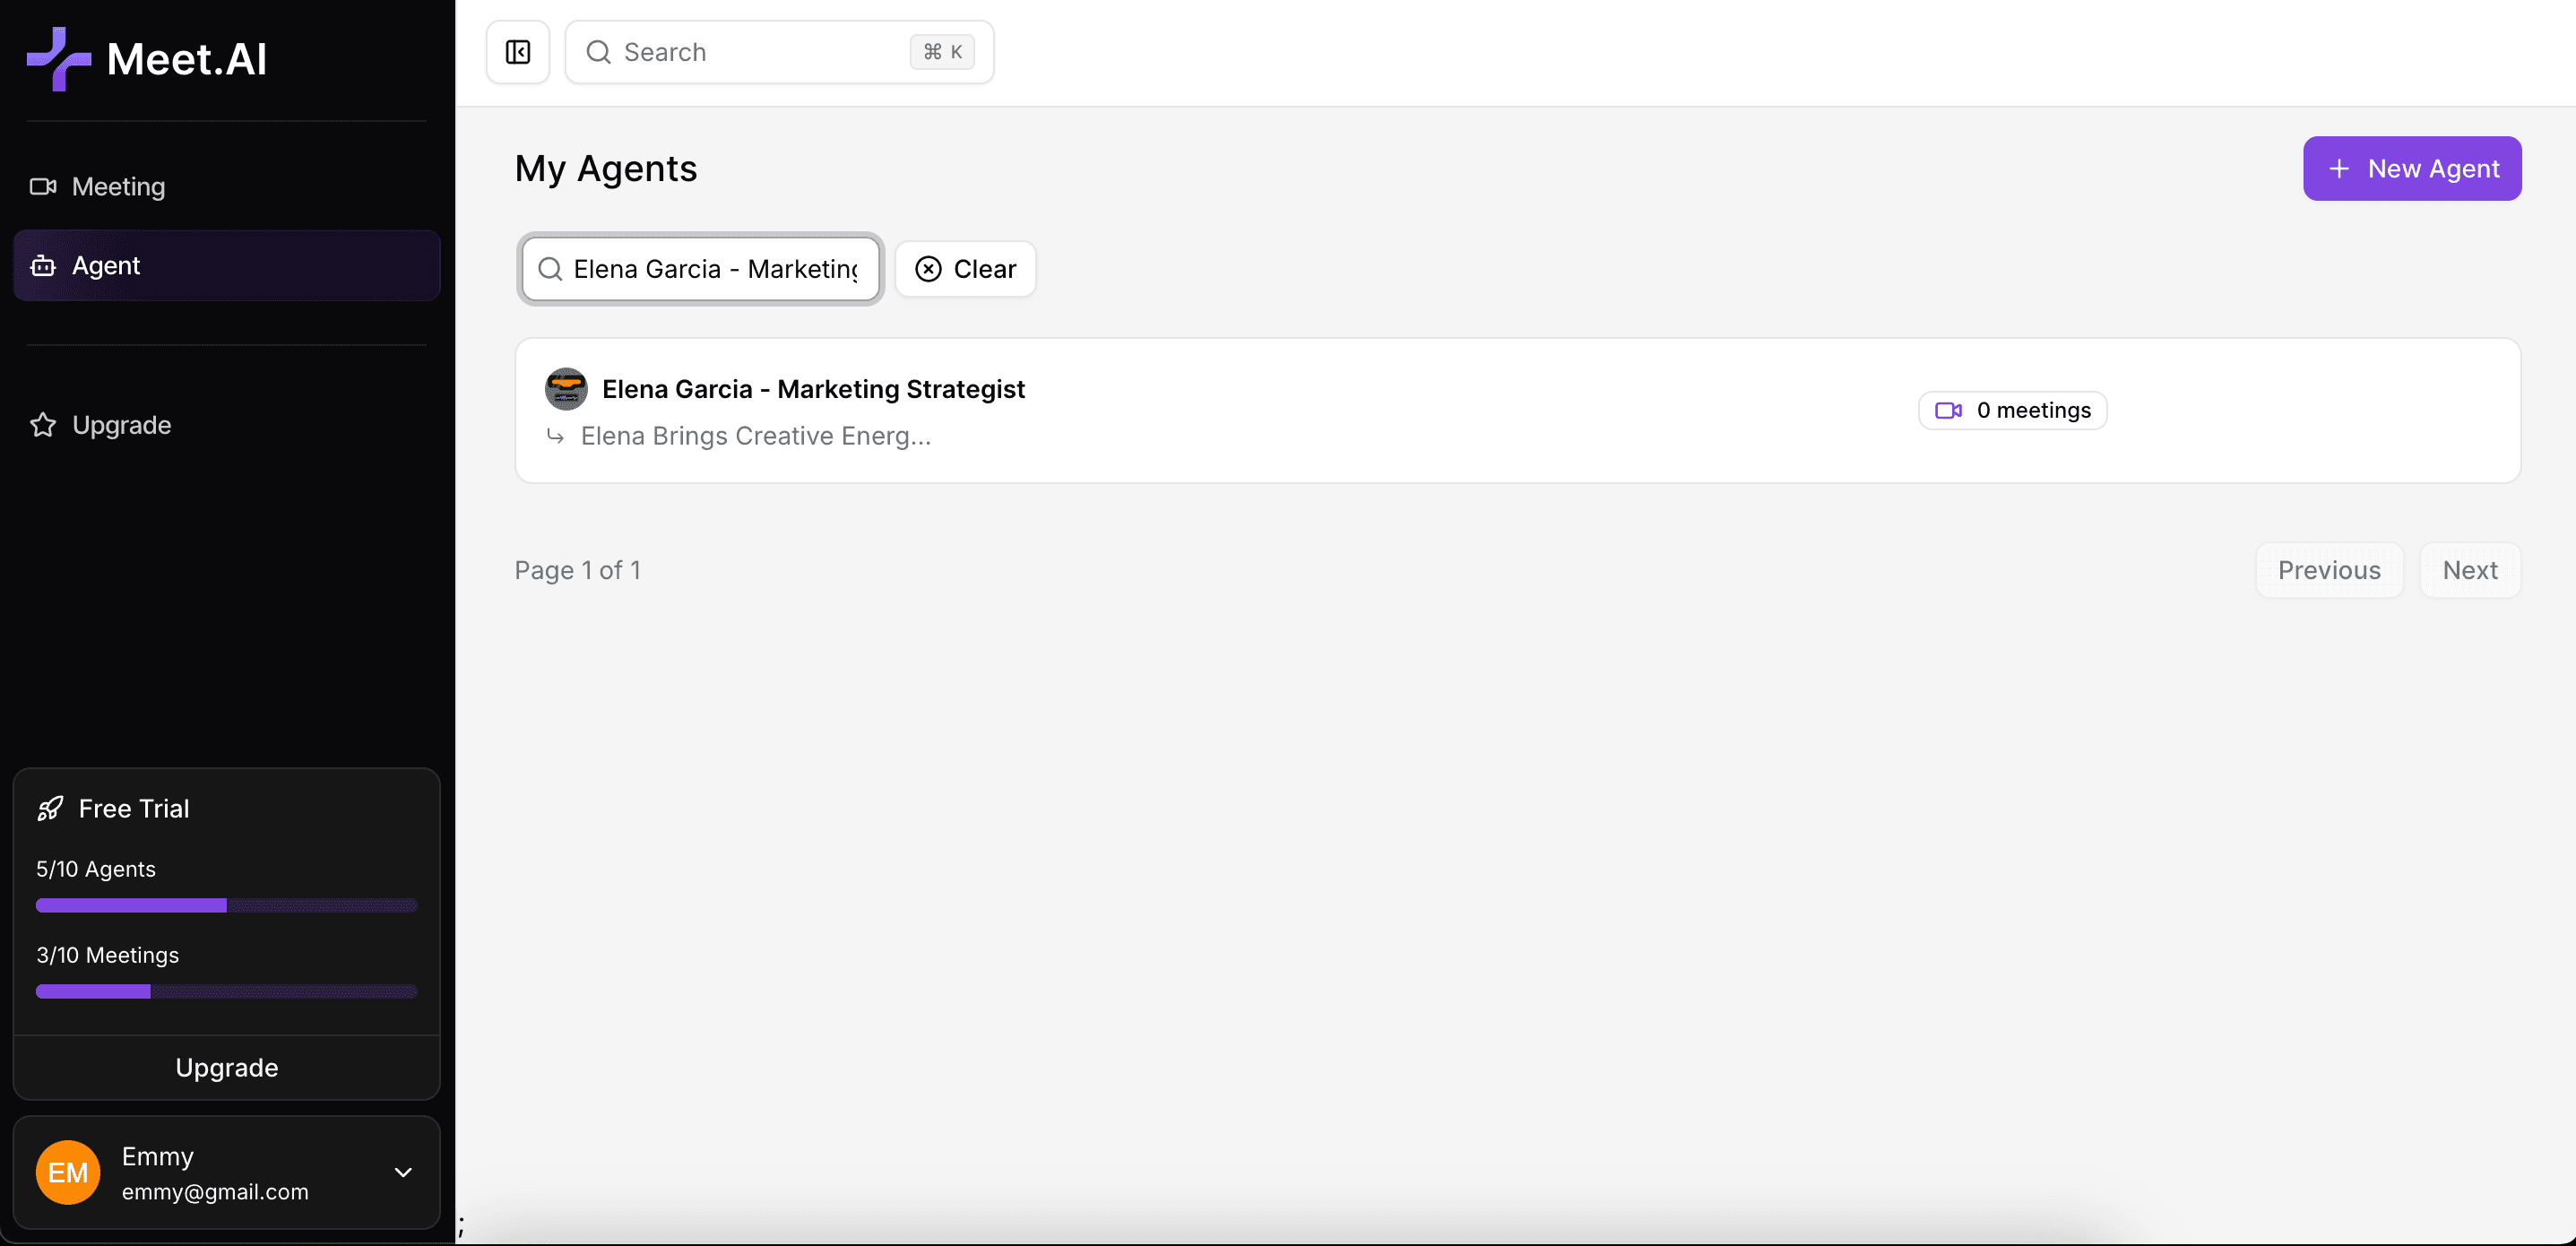This screenshot has height=1246, width=2576.
Task: Clear the agent search filter
Action: pos(965,269)
